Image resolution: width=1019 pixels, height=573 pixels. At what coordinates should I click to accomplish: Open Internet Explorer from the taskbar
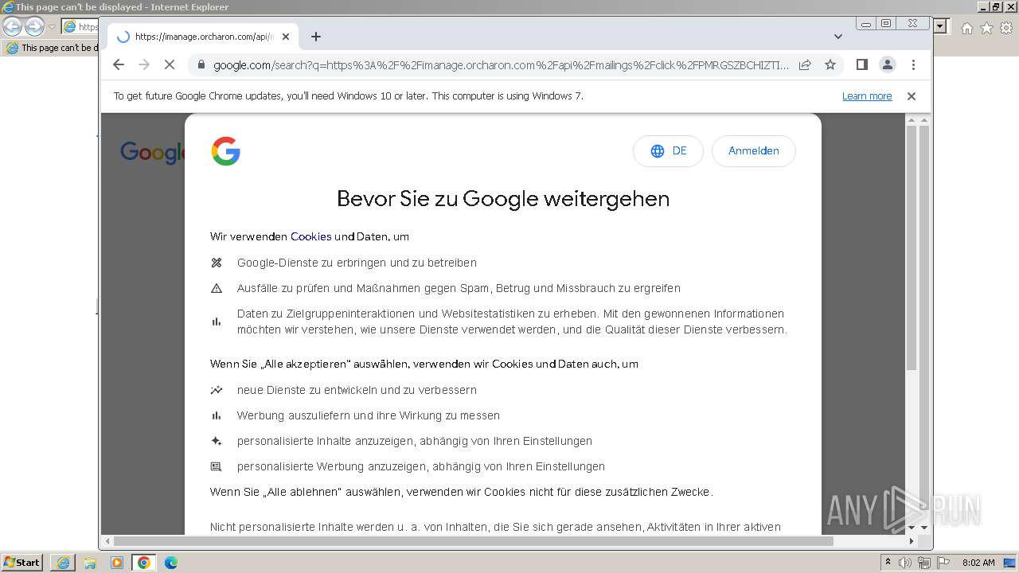pyautogui.click(x=63, y=563)
